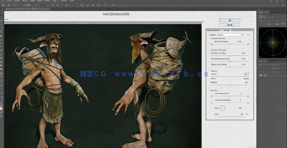
Task: Click the left icon of Vertical Perspective
Action: pos(212,96)
